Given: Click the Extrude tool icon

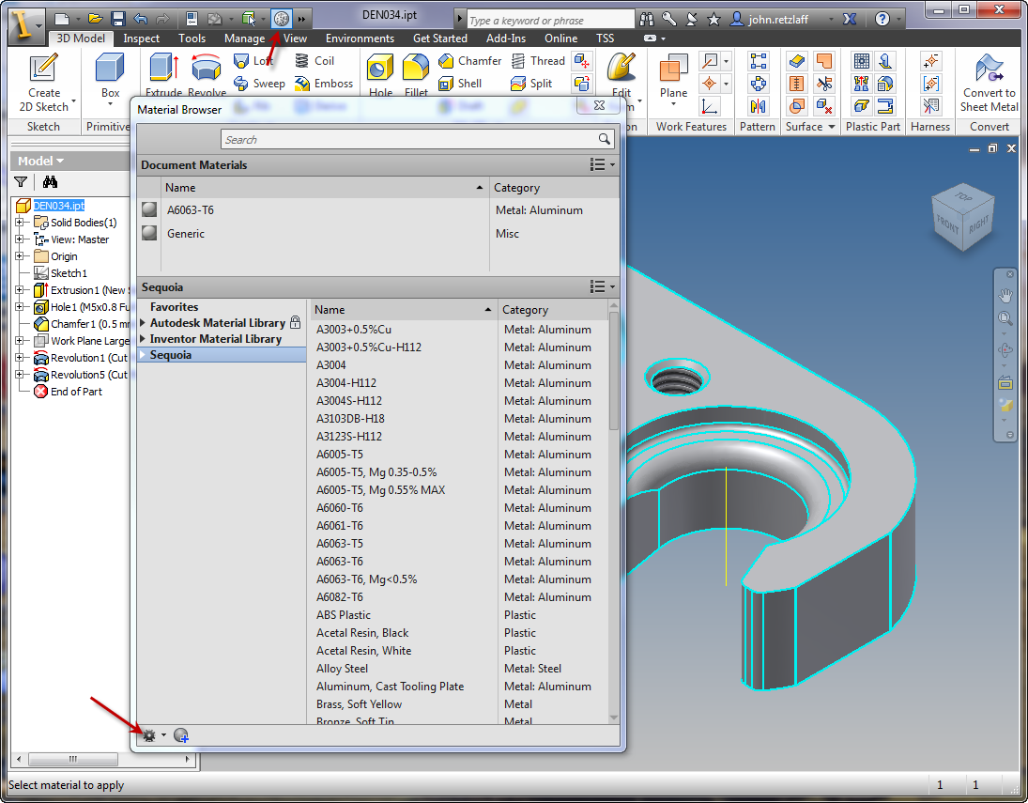Looking at the screenshot, I should 164,69.
